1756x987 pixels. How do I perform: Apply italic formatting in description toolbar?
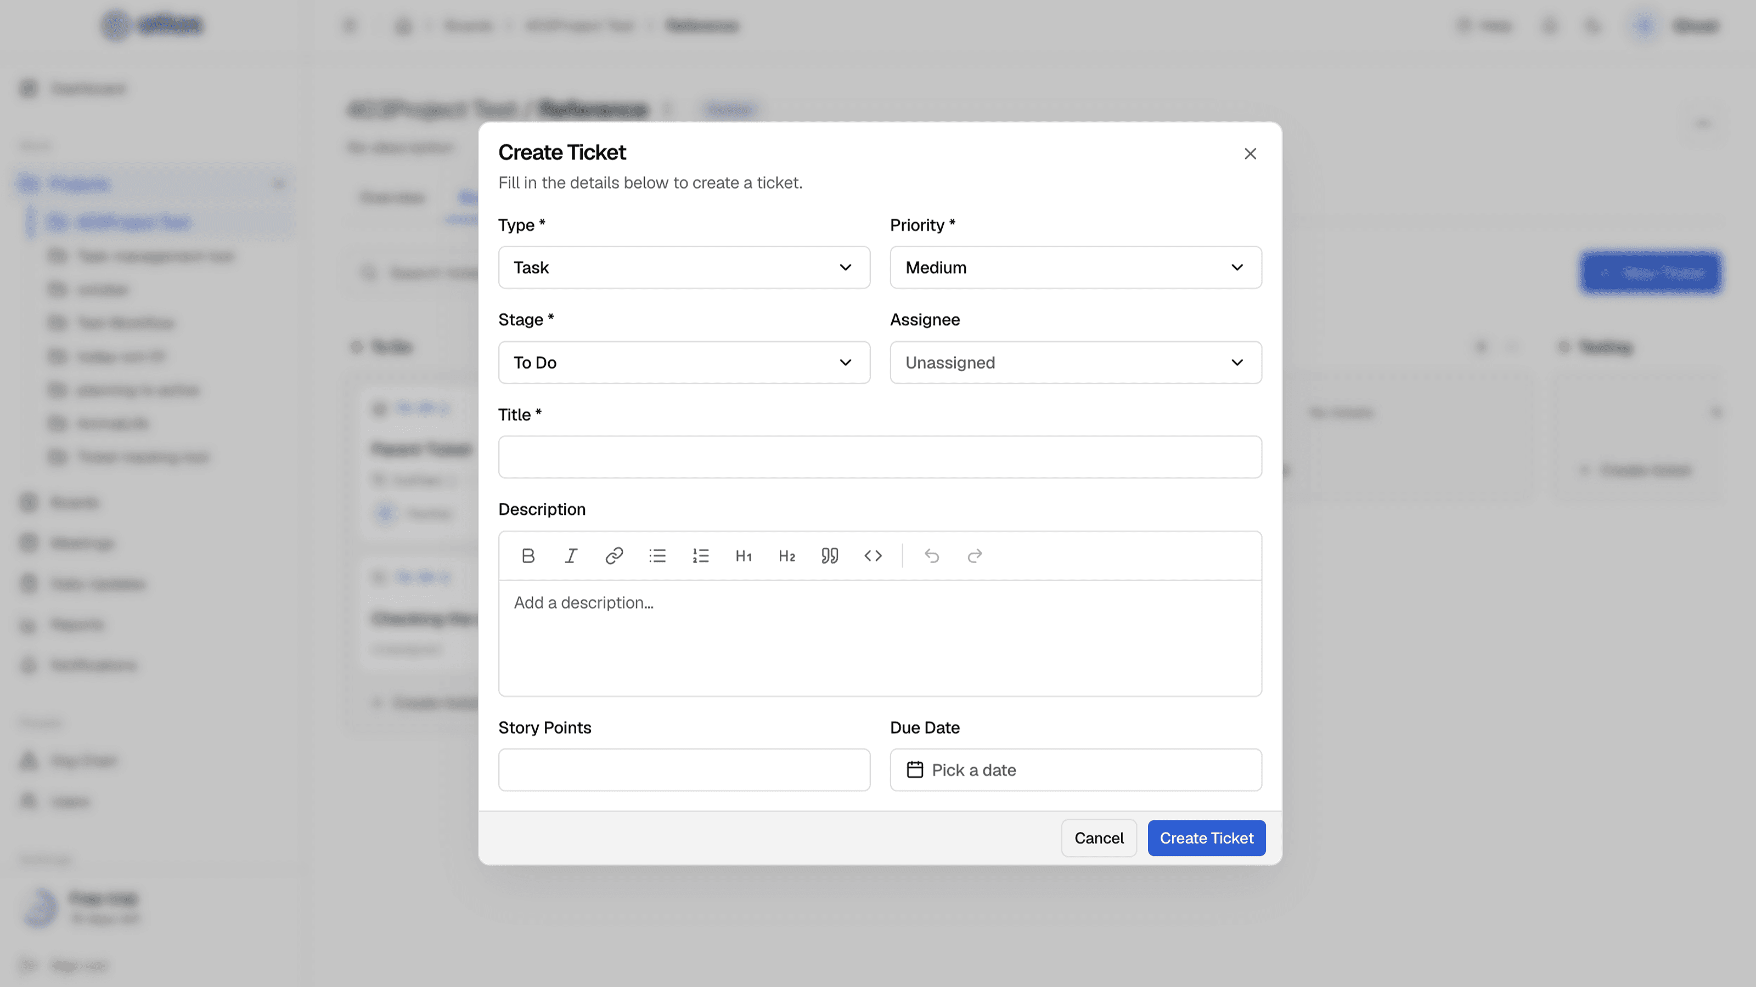[571, 556]
